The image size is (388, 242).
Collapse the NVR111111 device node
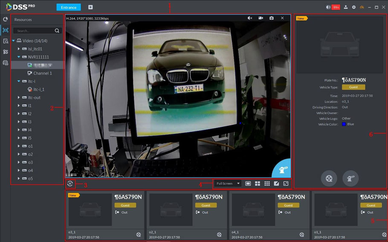(19, 57)
